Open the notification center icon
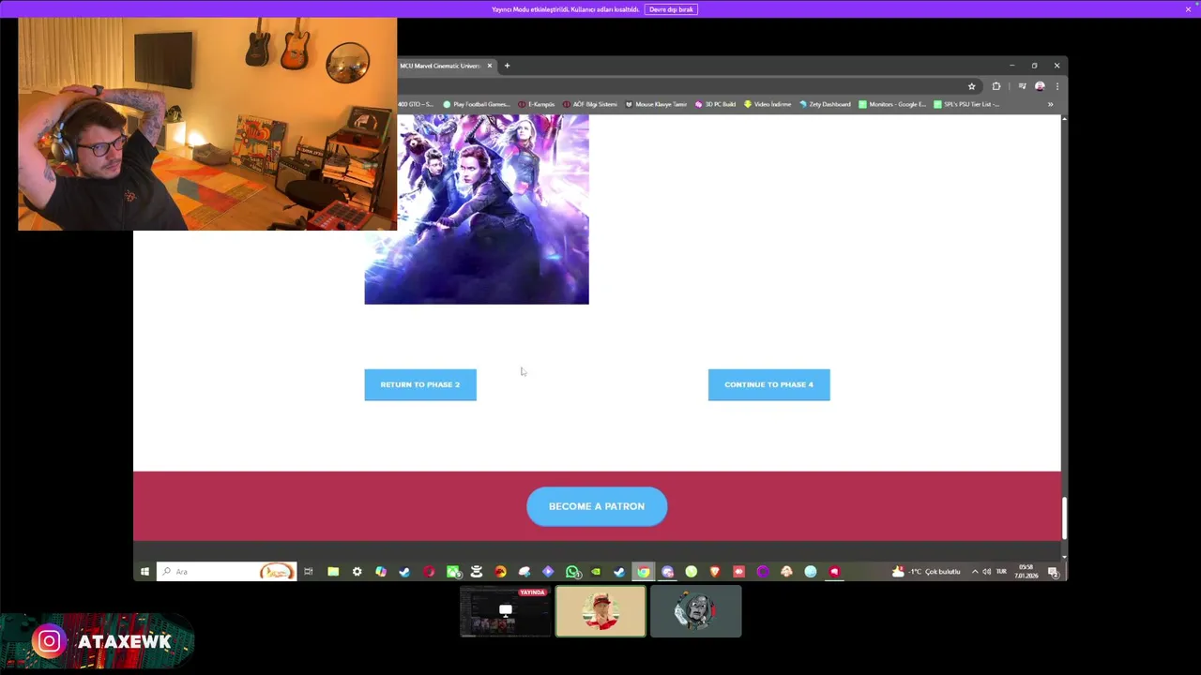The height and width of the screenshot is (675, 1201). (1053, 572)
